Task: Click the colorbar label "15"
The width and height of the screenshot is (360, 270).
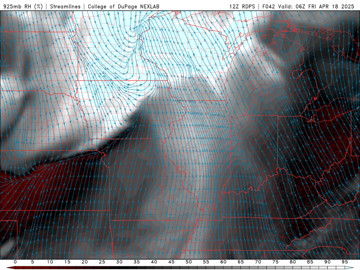Action: tap(67, 262)
